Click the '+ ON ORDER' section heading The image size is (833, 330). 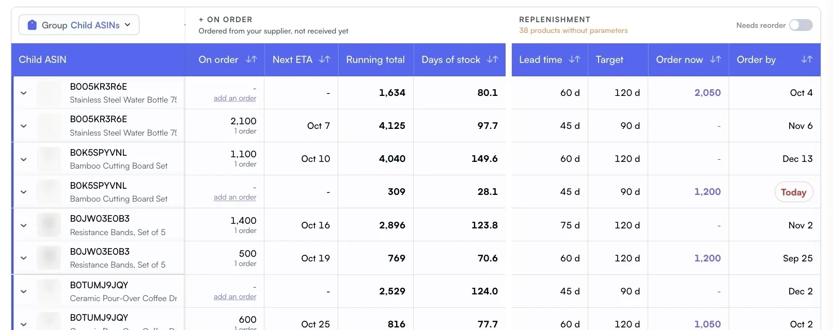(226, 20)
